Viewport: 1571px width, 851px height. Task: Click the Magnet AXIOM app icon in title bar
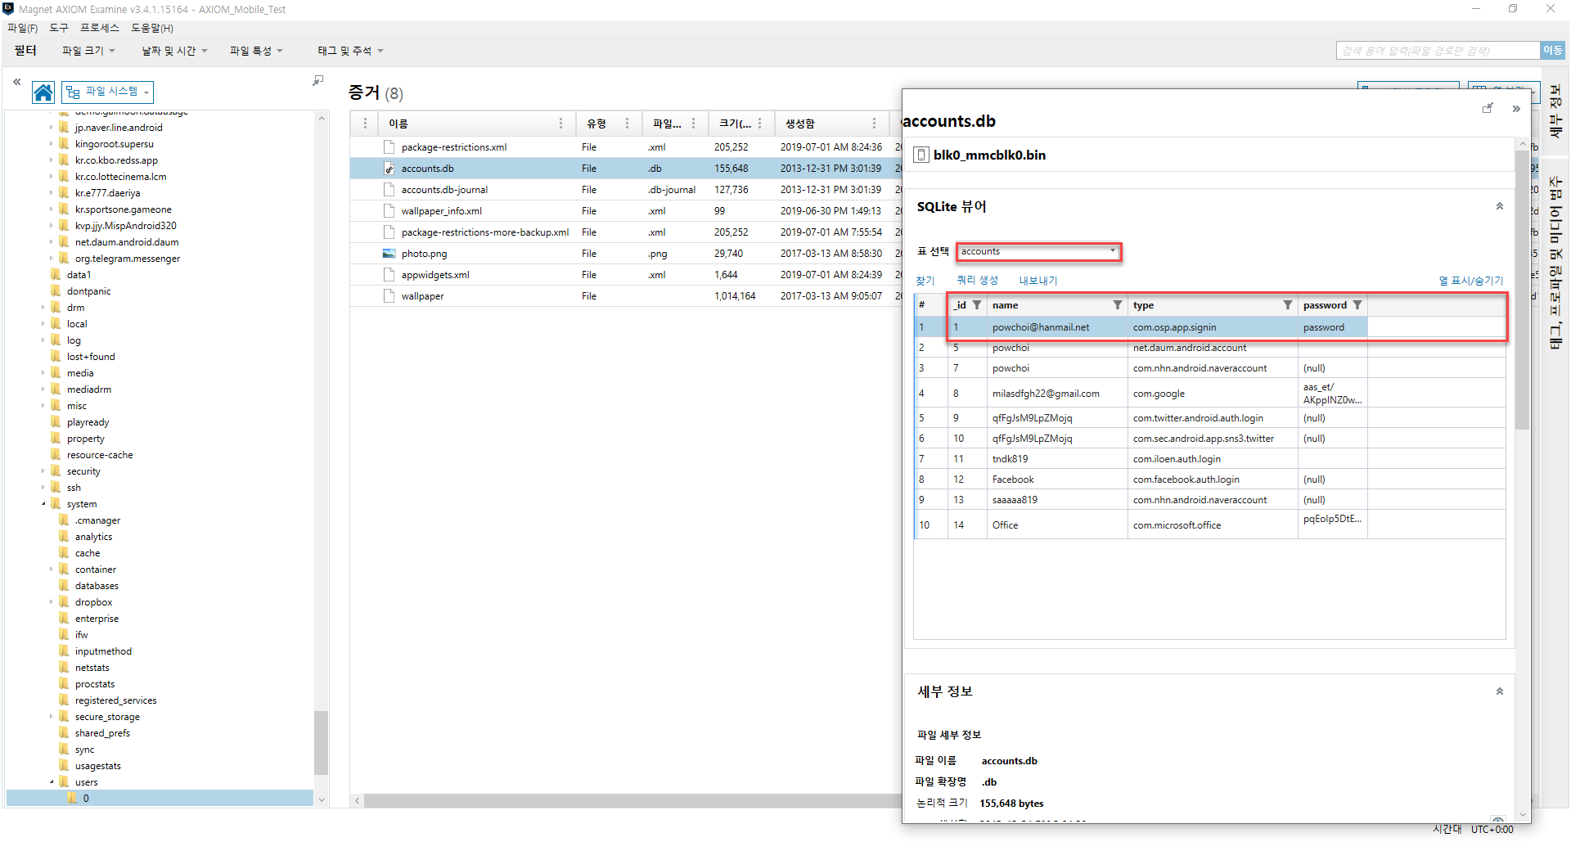coord(8,9)
